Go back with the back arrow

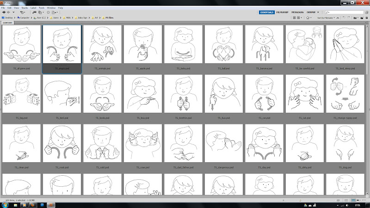click(x=4, y=12)
